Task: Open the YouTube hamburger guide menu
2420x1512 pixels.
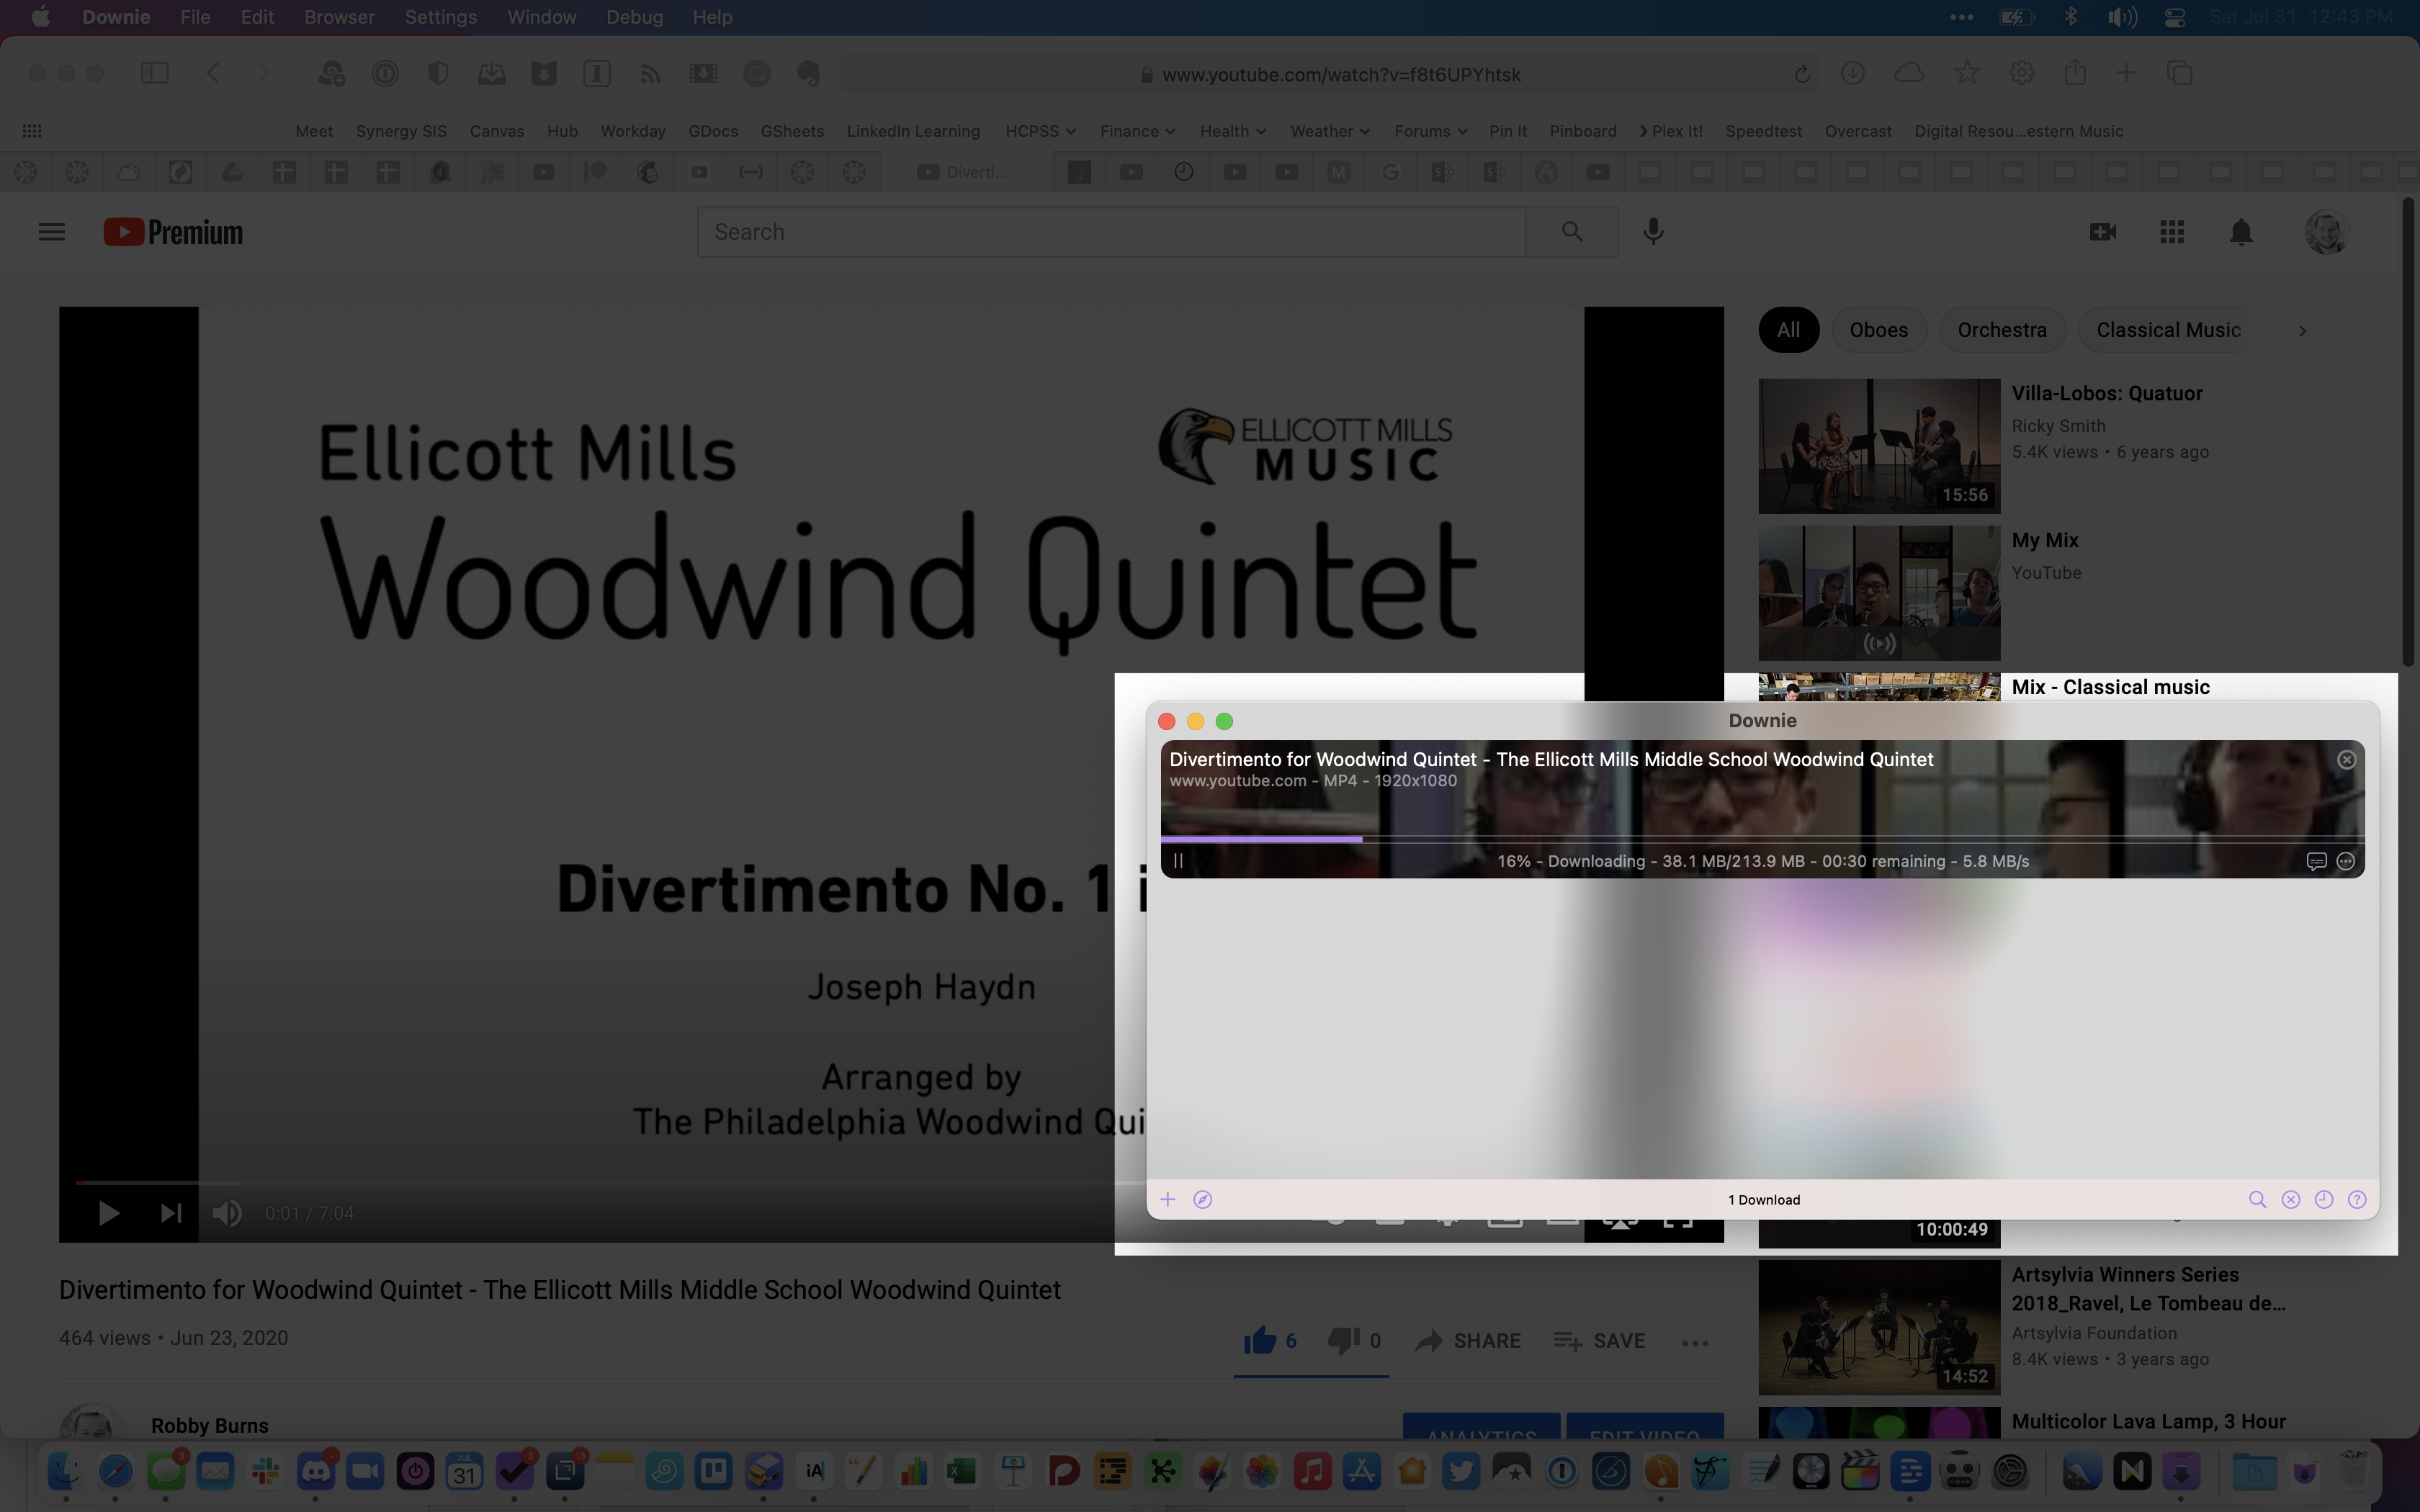Action: coord(51,232)
